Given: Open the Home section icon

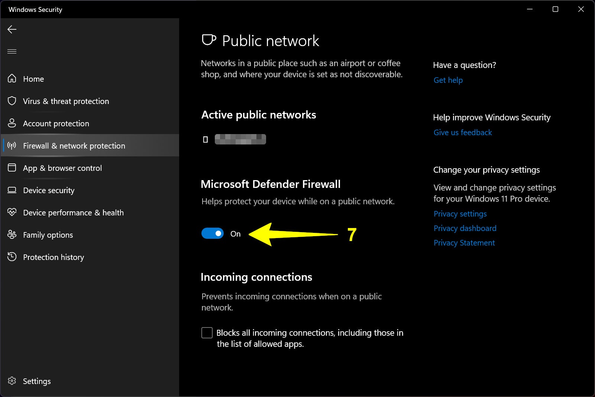Looking at the screenshot, I should 12,79.
